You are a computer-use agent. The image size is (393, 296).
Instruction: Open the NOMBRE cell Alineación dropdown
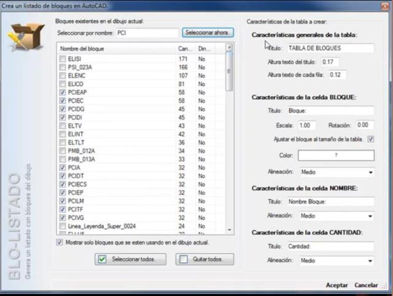pyautogui.click(x=337, y=216)
